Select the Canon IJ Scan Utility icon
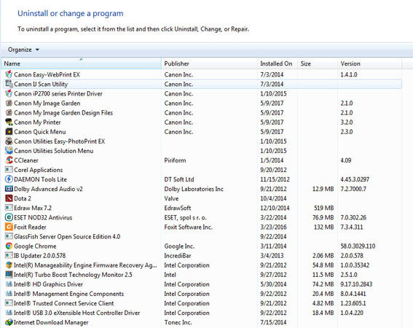This screenshot has height=328, width=413. [9, 84]
